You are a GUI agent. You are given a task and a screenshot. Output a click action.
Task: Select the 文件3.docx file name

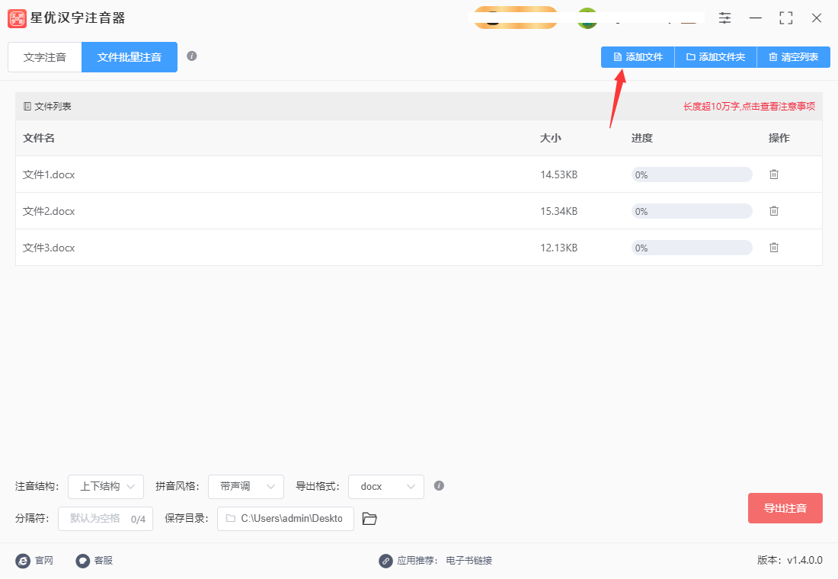pyautogui.click(x=49, y=248)
